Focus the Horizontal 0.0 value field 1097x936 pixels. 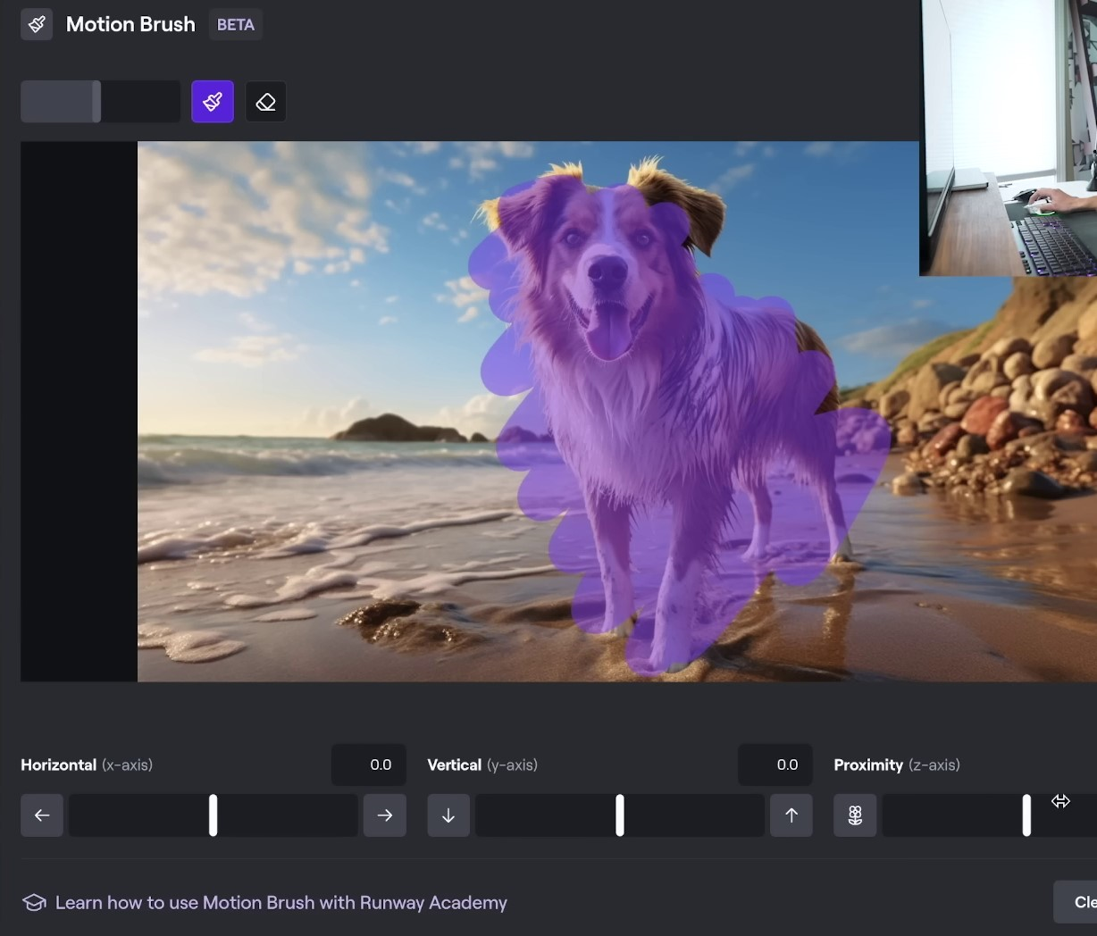369,765
